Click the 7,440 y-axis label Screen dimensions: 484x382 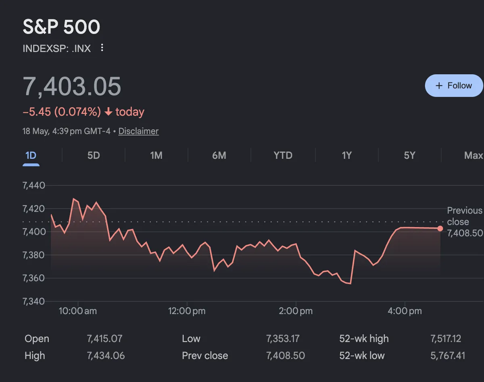34,186
